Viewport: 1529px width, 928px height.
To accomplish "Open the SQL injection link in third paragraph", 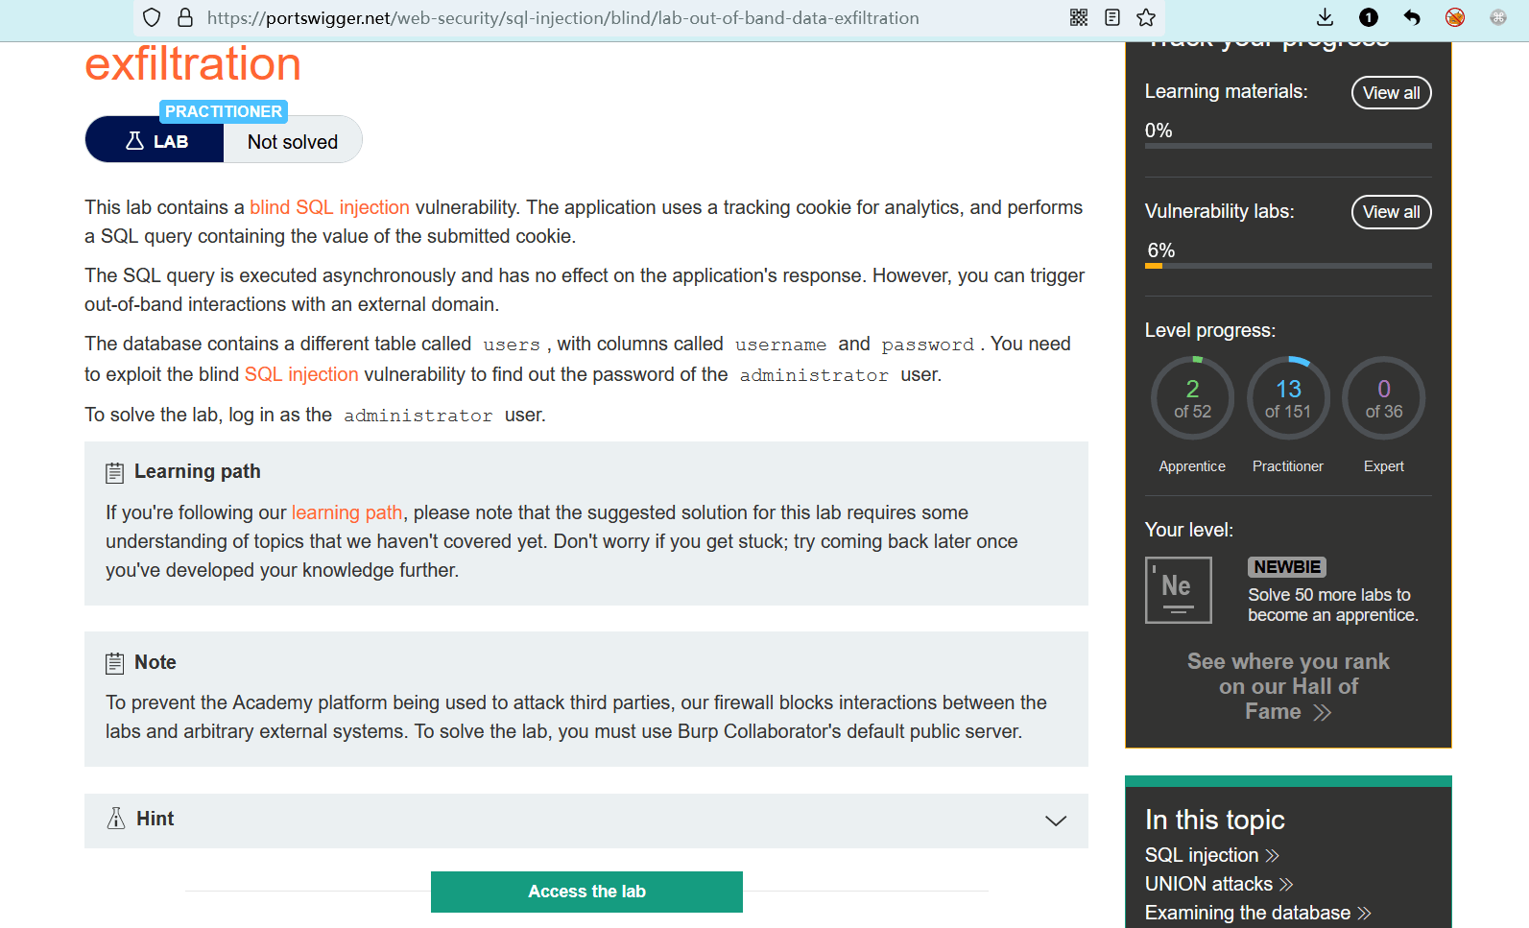I will coord(301,374).
